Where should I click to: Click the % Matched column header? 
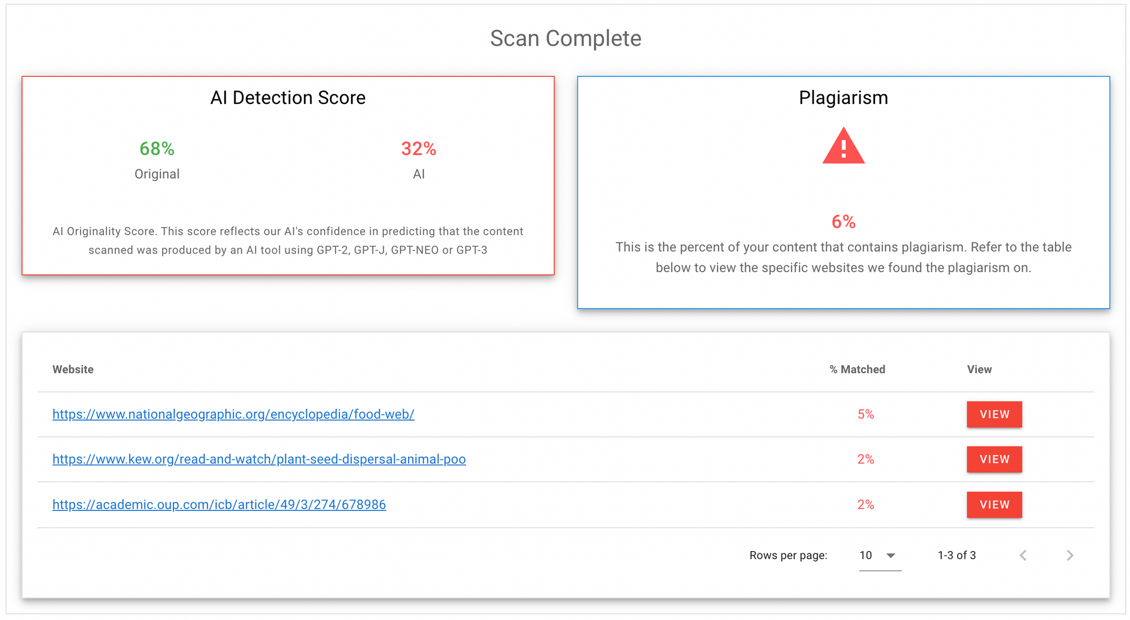pyautogui.click(x=857, y=369)
